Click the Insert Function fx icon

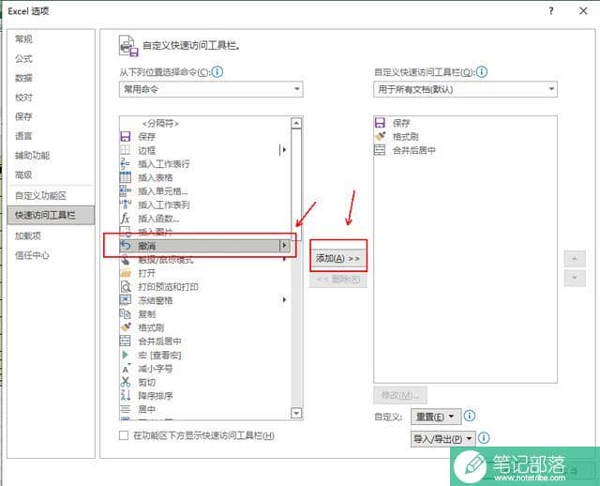(x=126, y=219)
